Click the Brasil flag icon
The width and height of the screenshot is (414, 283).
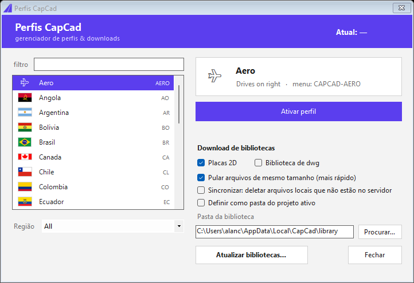(25, 142)
